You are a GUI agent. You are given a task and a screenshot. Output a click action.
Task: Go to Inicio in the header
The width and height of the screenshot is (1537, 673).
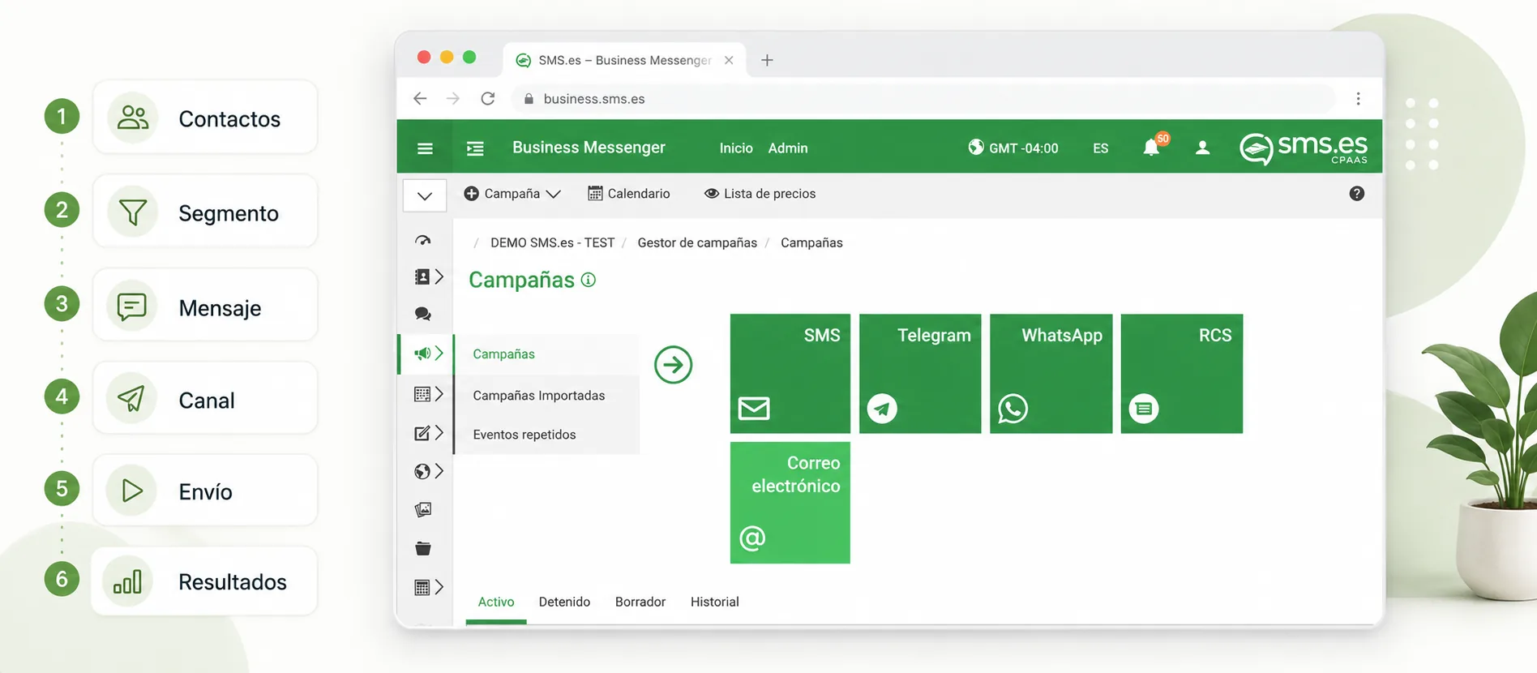pyautogui.click(x=736, y=148)
